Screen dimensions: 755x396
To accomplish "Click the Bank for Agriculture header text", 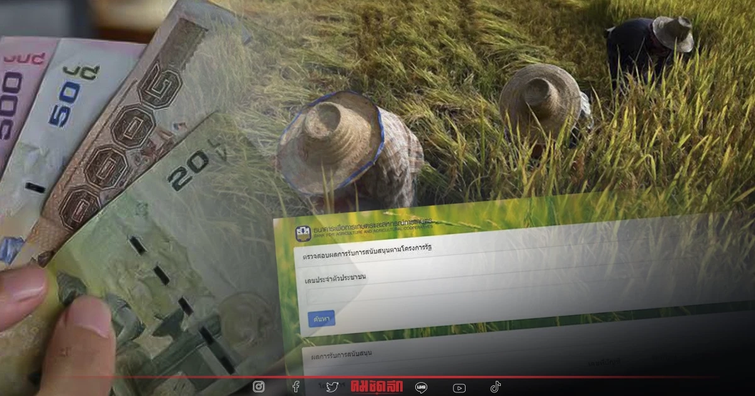I will click(377, 229).
